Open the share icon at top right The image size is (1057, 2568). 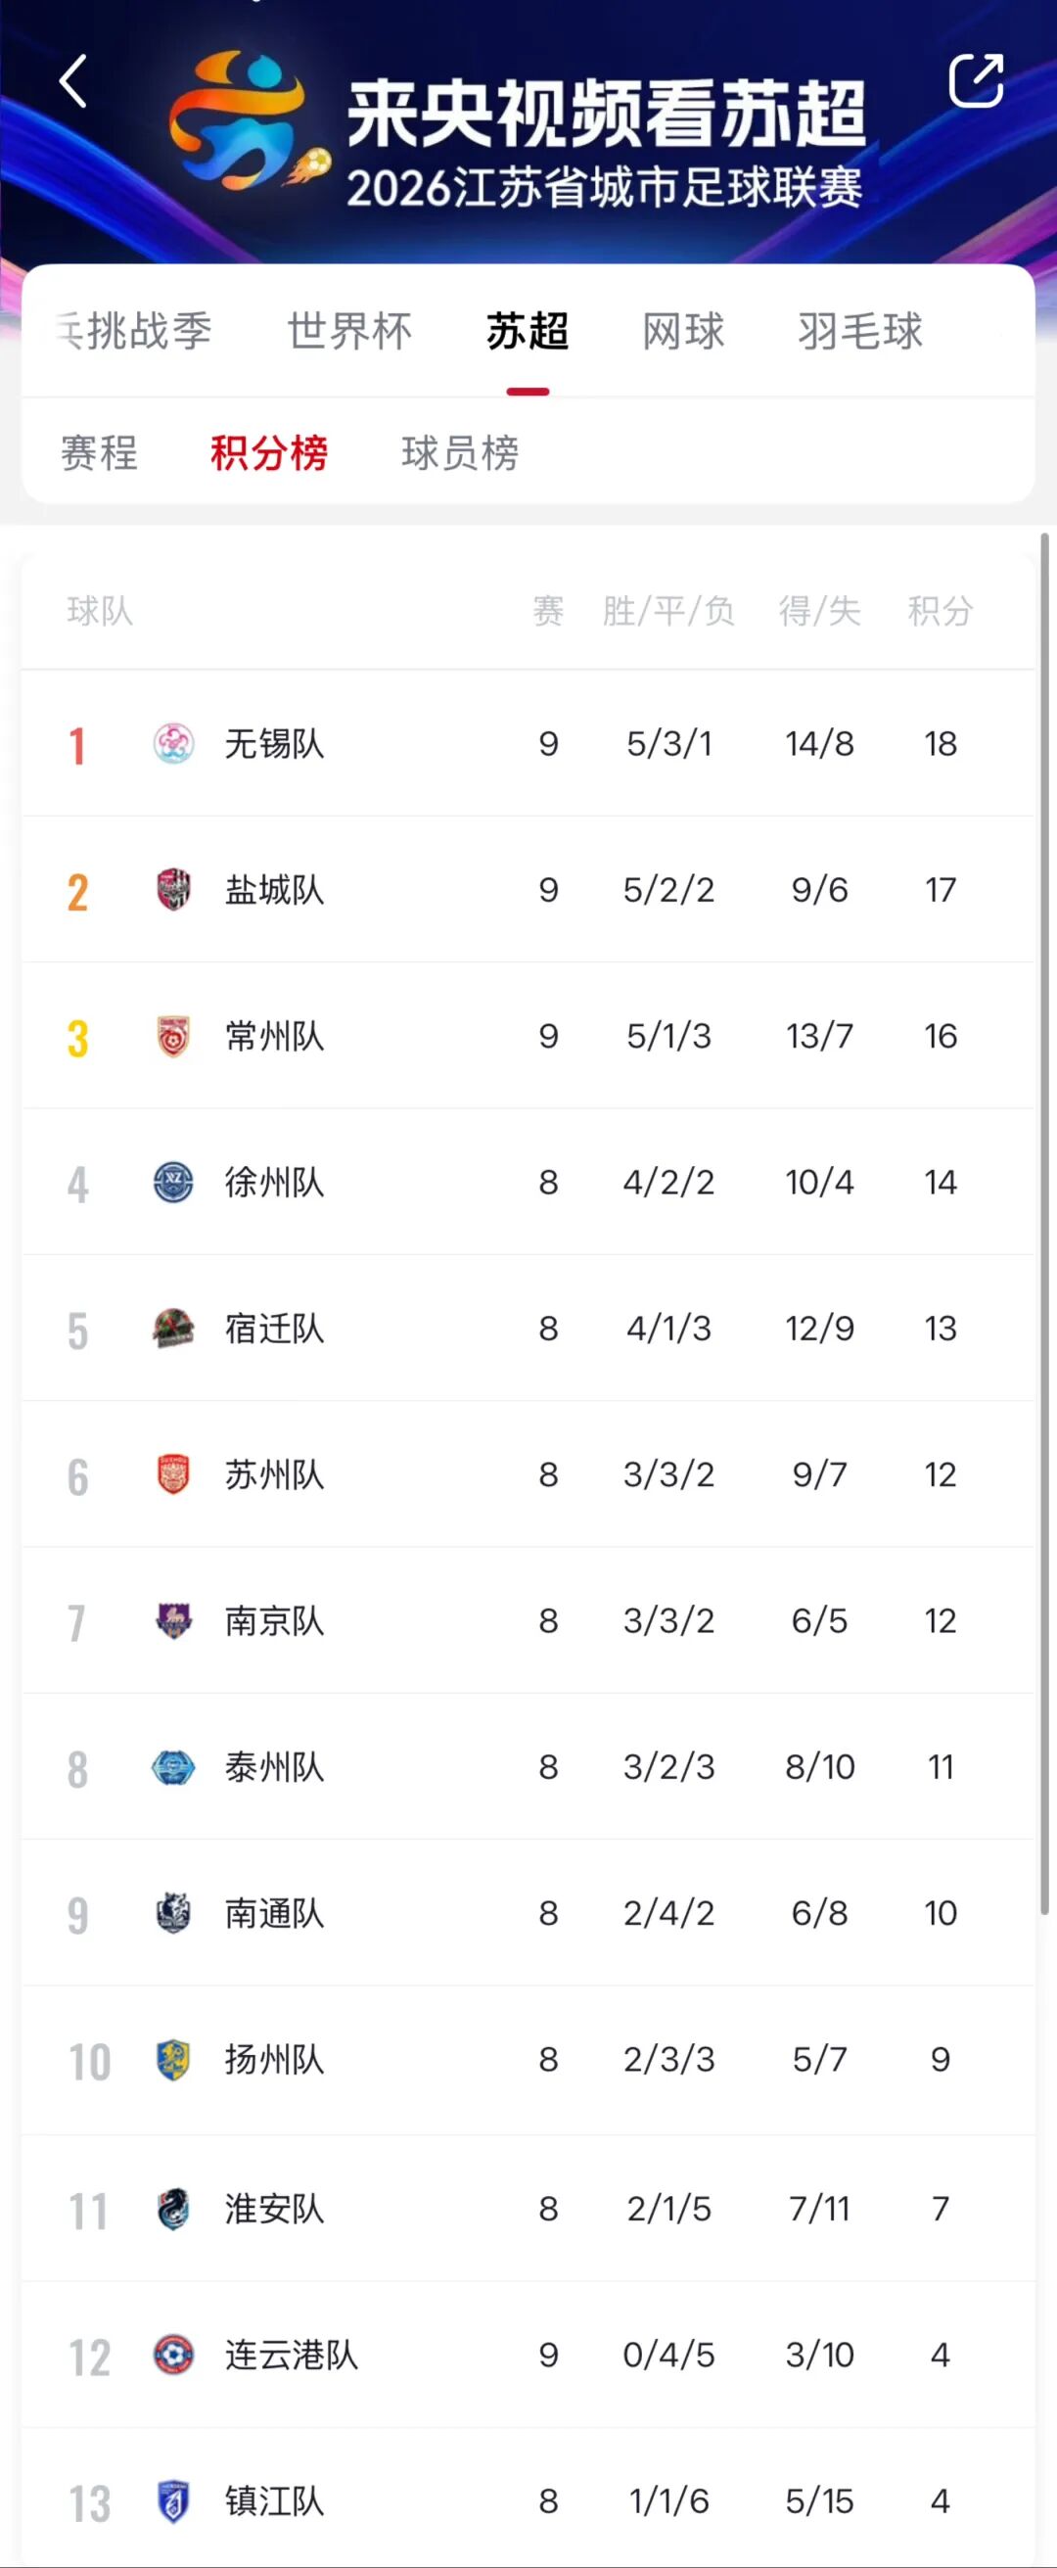[x=976, y=80]
